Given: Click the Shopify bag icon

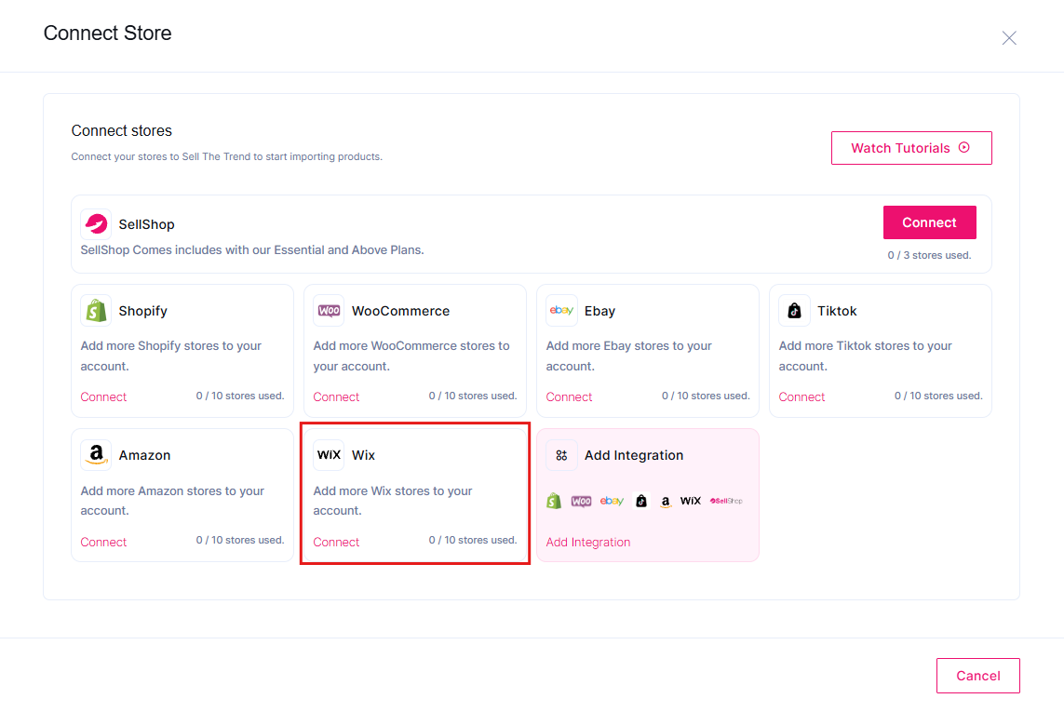Looking at the screenshot, I should click(x=97, y=311).
